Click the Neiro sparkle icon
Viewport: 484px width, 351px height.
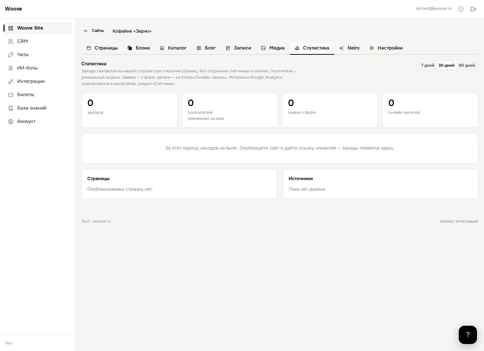pos(342,48)
